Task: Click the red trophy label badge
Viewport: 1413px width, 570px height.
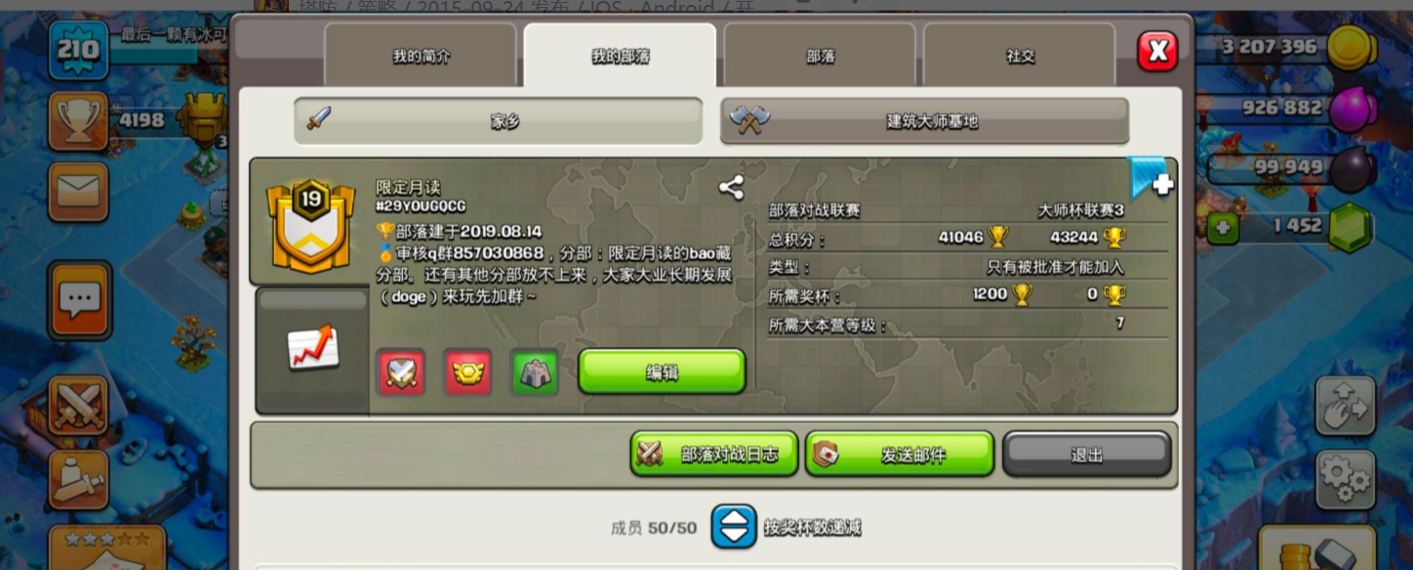Action: [x=467, y=372]
